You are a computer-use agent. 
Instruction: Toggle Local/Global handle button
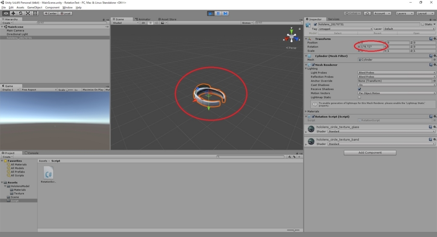(x=65, y=13)
